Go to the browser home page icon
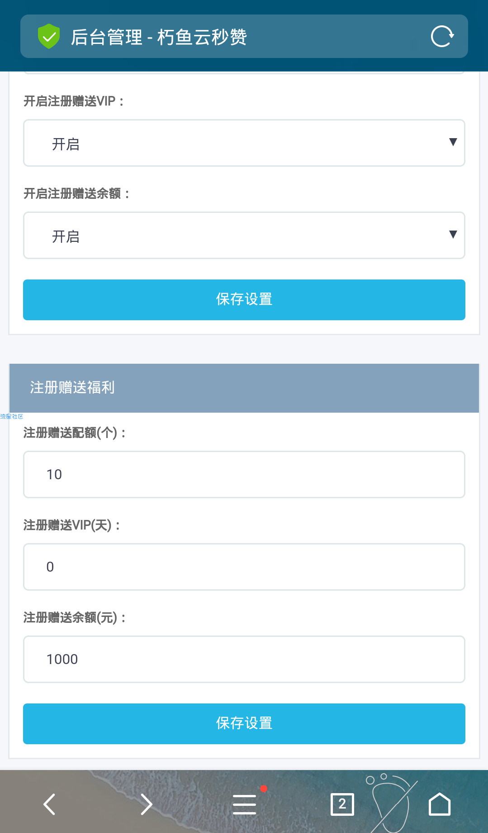Screen dimensions: 488x833 (440, 804)
